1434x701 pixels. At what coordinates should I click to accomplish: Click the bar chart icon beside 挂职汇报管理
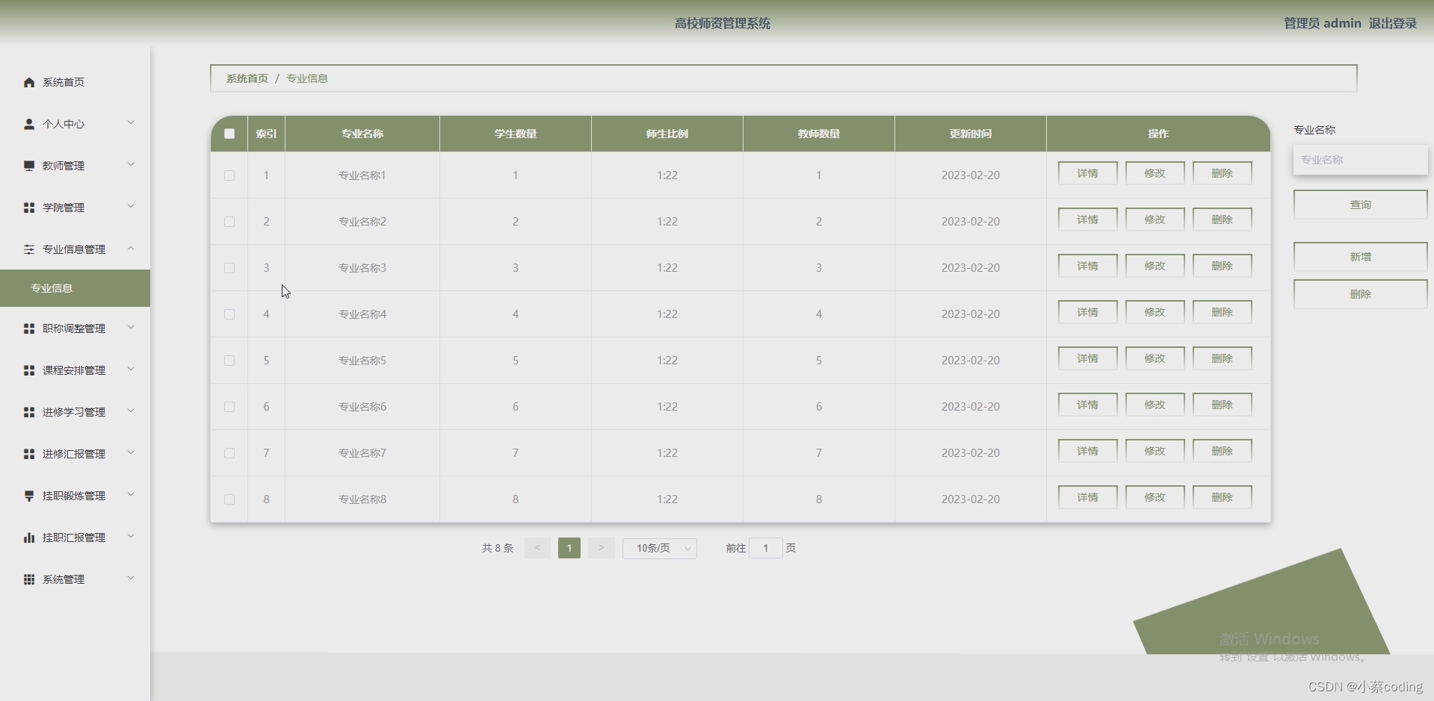pos(29,538)
